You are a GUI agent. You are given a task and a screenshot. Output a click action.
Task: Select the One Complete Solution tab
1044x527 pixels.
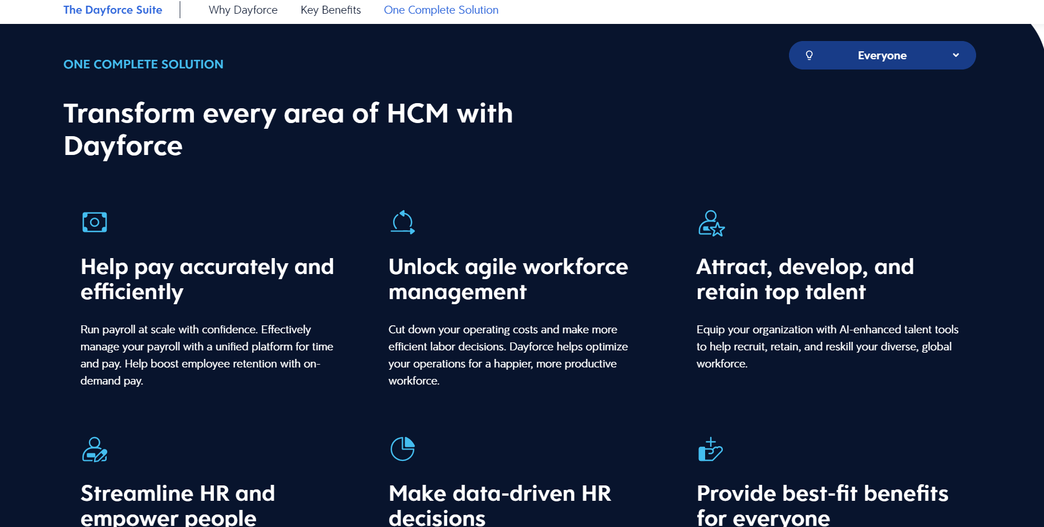(441, 10)
